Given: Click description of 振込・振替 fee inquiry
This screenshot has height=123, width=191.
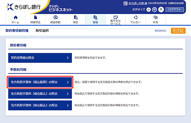Looking at the screenshot, I should point(109,82).
